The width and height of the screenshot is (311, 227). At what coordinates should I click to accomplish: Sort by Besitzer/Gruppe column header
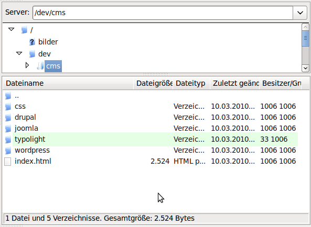click(x=280, y=83)
